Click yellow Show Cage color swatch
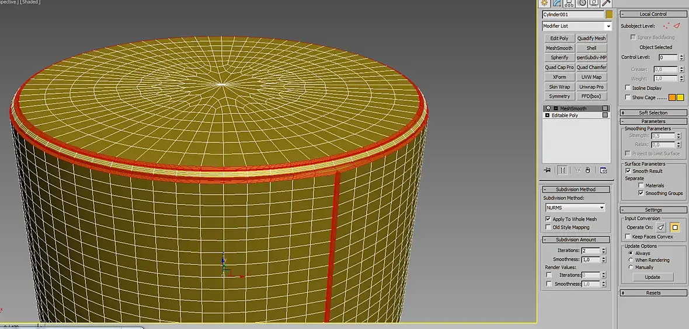This screenshot has height=329, width=689. click(x=680, y=97)
